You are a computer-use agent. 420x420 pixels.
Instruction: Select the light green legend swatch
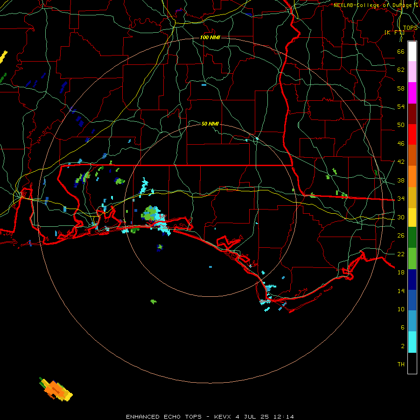[x=412, y=259]
